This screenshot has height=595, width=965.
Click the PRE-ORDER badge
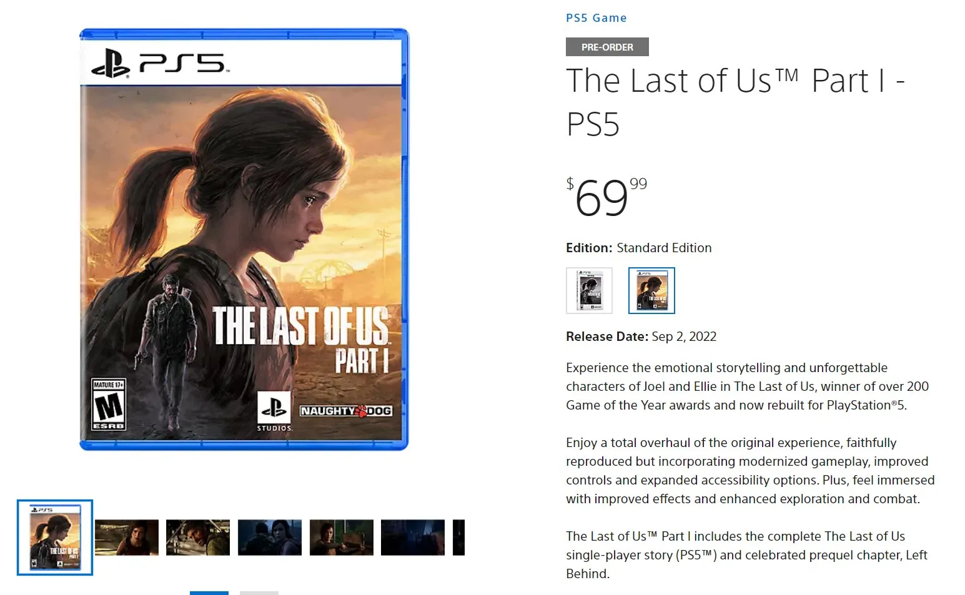click(x=607, y=47)
